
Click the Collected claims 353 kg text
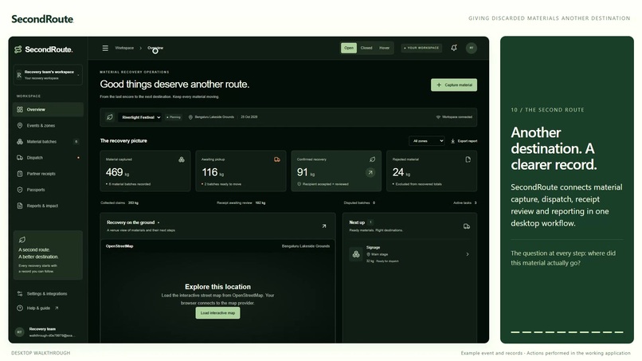(119, 203)
